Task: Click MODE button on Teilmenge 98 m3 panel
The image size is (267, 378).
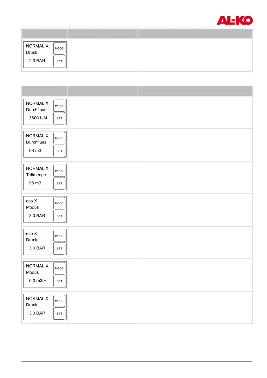Action: (59, 171)
